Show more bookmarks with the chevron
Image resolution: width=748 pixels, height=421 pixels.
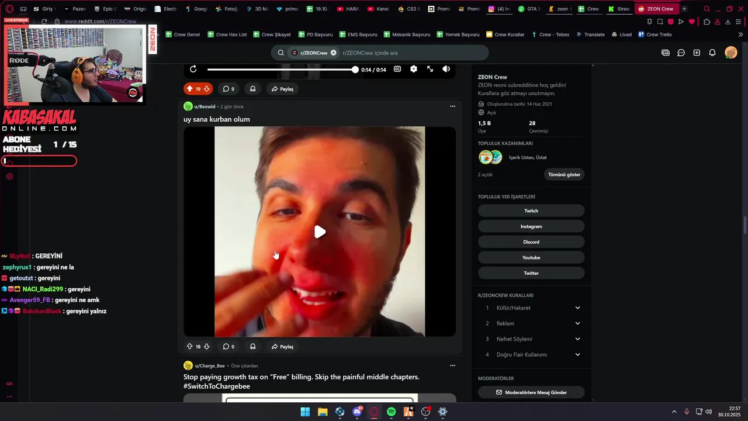740,34
